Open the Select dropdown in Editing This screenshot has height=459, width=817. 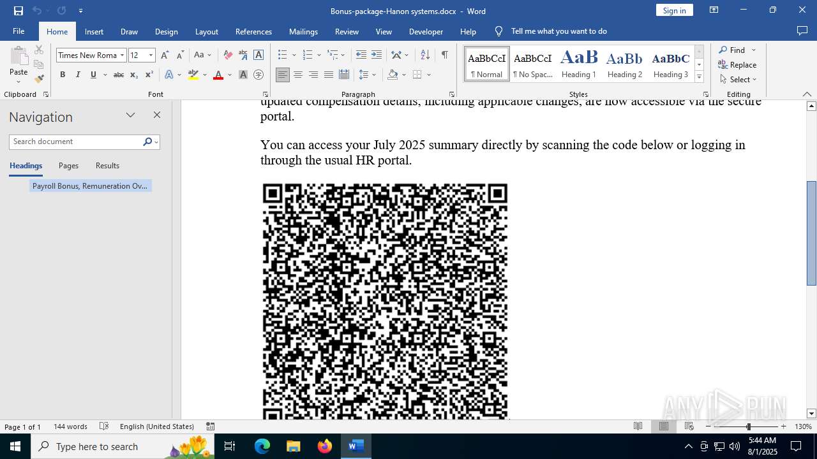tap(738, 80)
